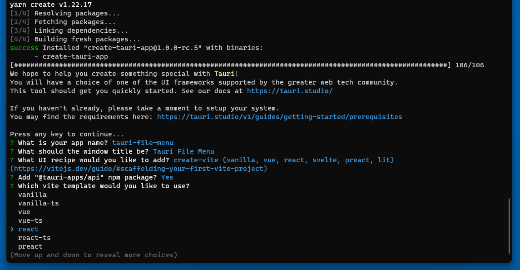Click the selection arrow beside react

[x=12, y=229]
